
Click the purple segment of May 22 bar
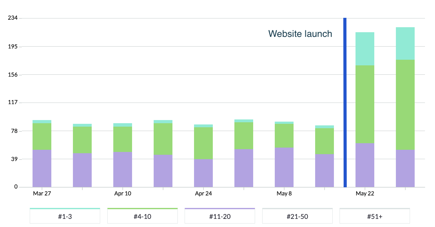point(365,165)
